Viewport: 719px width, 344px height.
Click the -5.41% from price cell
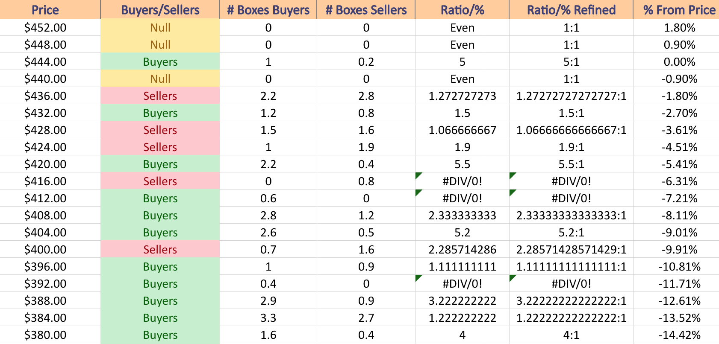[x=676, y=164]
